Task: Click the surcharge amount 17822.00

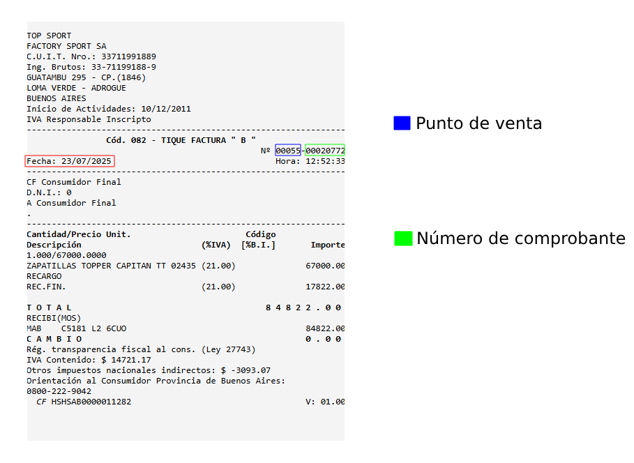Action: [325, 287]
